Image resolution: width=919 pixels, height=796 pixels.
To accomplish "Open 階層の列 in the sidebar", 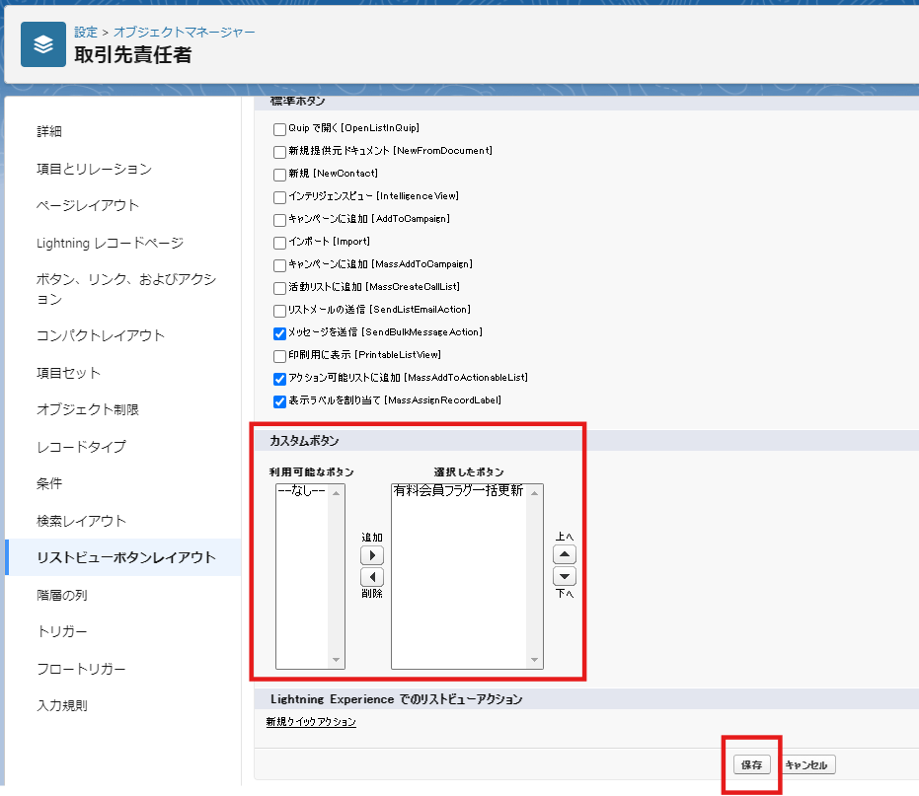I will [62, 595].
